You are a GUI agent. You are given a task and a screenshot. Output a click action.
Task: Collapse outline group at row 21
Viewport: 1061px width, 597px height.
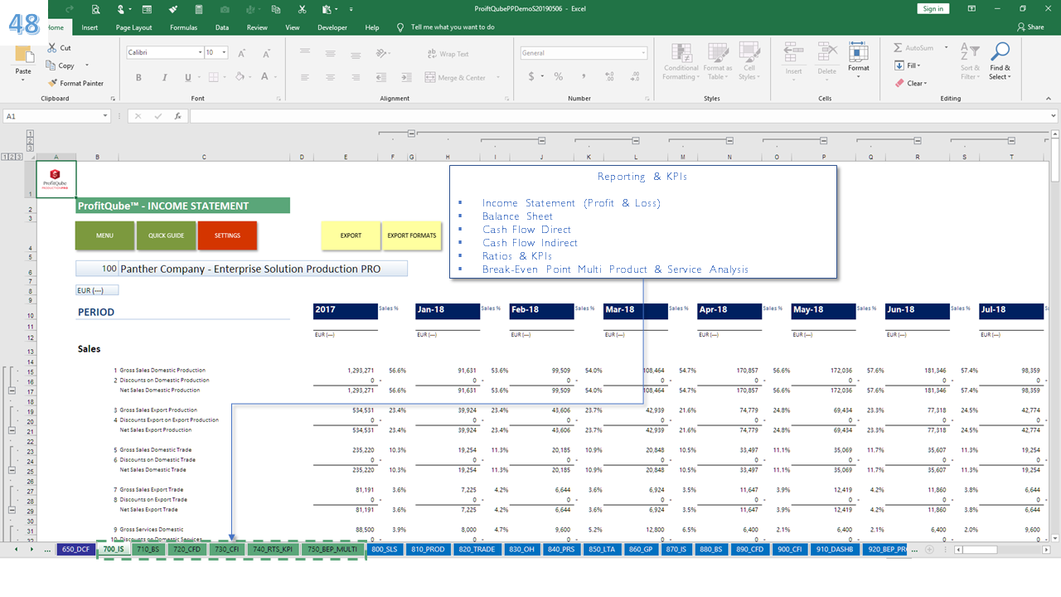click(12, 430)
